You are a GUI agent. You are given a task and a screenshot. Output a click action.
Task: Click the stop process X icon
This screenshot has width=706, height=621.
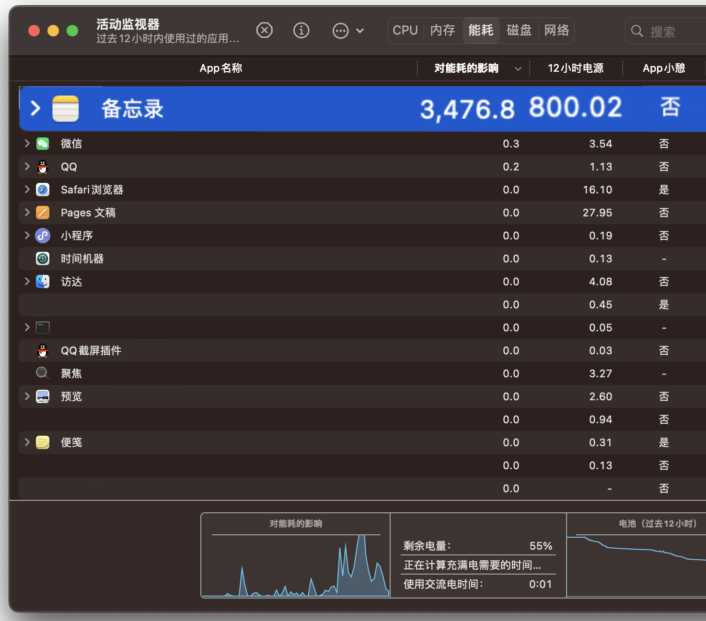coord(264,31)
